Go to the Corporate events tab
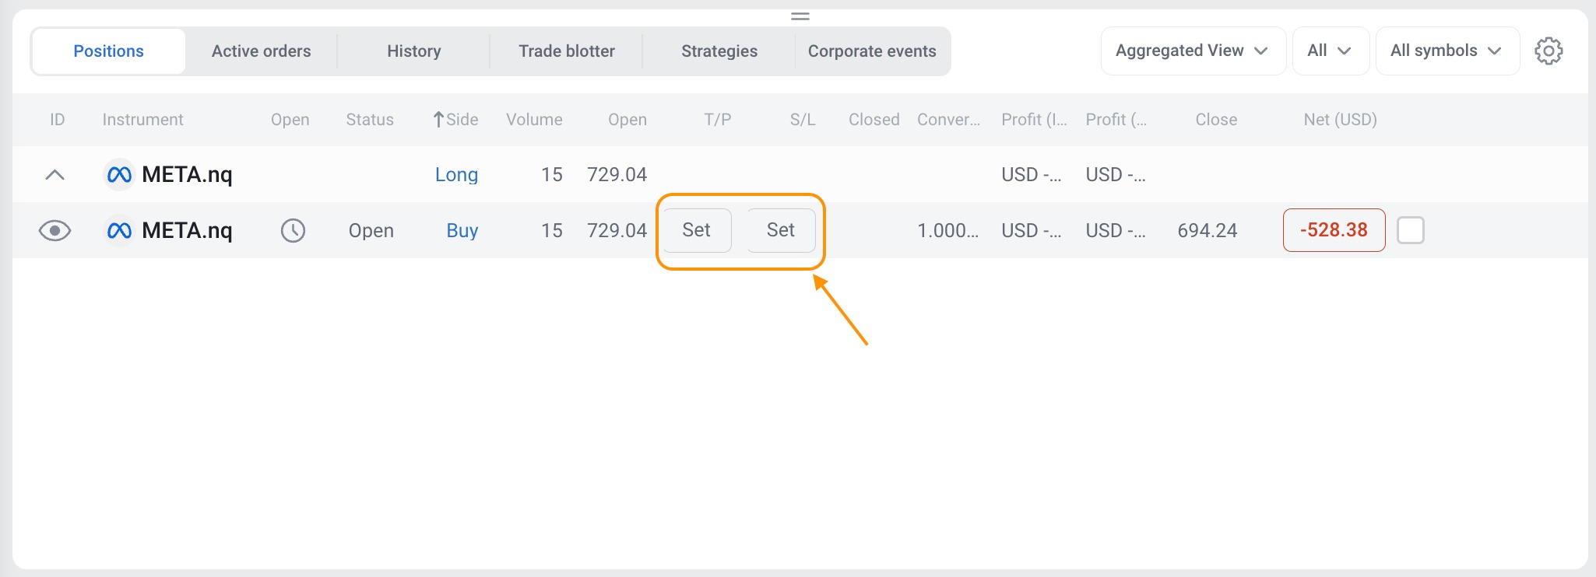This screenshot has width=1596, height=577. click(x=872, y=51)
